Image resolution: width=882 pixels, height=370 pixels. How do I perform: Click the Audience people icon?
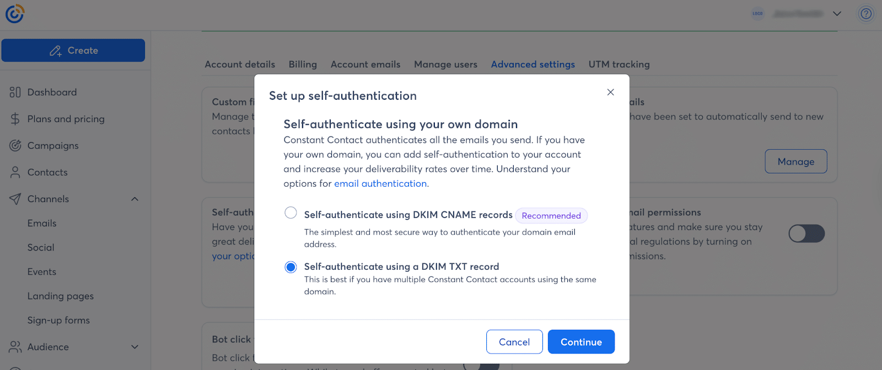tap(15, 347)
